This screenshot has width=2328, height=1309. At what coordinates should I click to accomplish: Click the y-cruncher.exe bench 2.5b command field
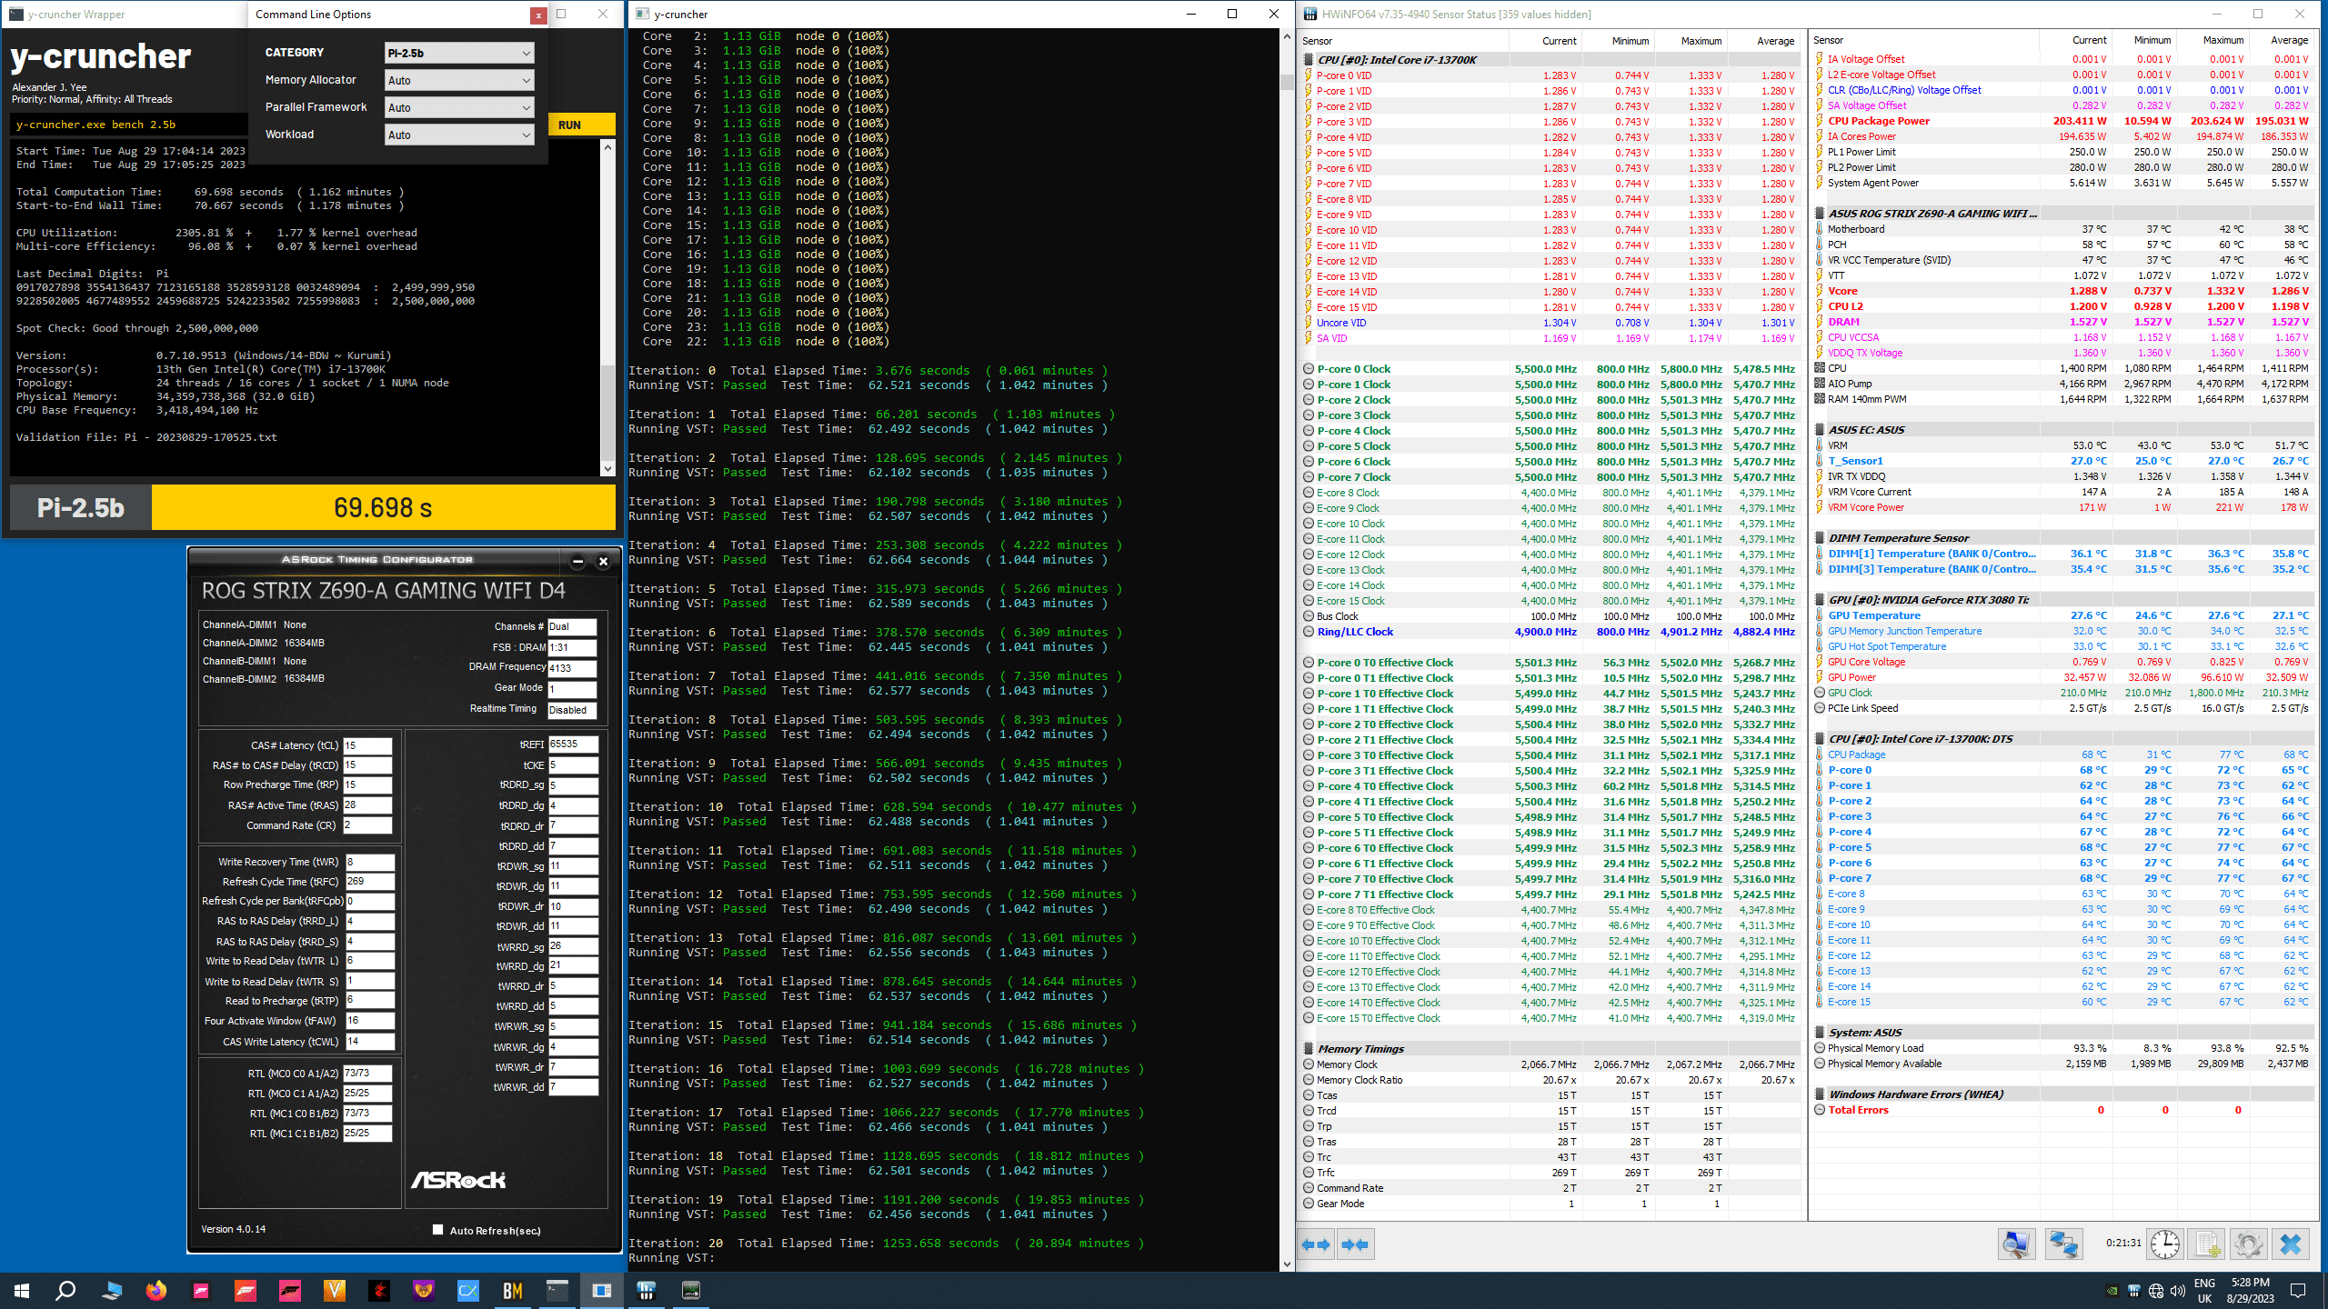click(129, 125)
